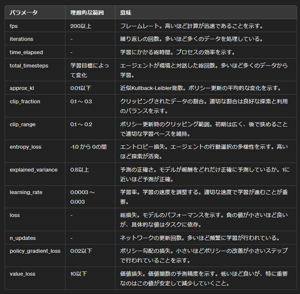Click the 学習率 description text
The image size is (300, 294).
pyautogui.click(x=204, y=197)
